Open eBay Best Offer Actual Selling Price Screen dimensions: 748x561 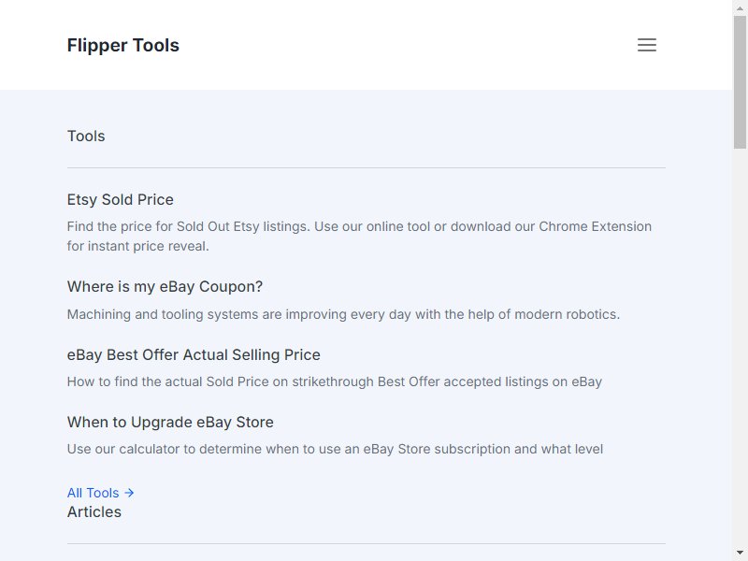(194, 354)
